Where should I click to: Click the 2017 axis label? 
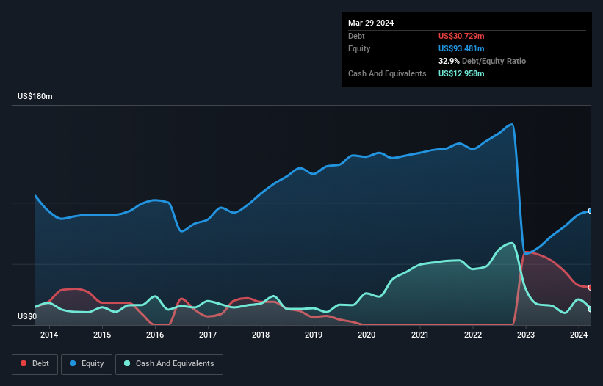click(x=208, y=335)
